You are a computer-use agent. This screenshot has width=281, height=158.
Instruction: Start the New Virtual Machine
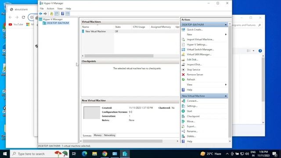(189, 111)
